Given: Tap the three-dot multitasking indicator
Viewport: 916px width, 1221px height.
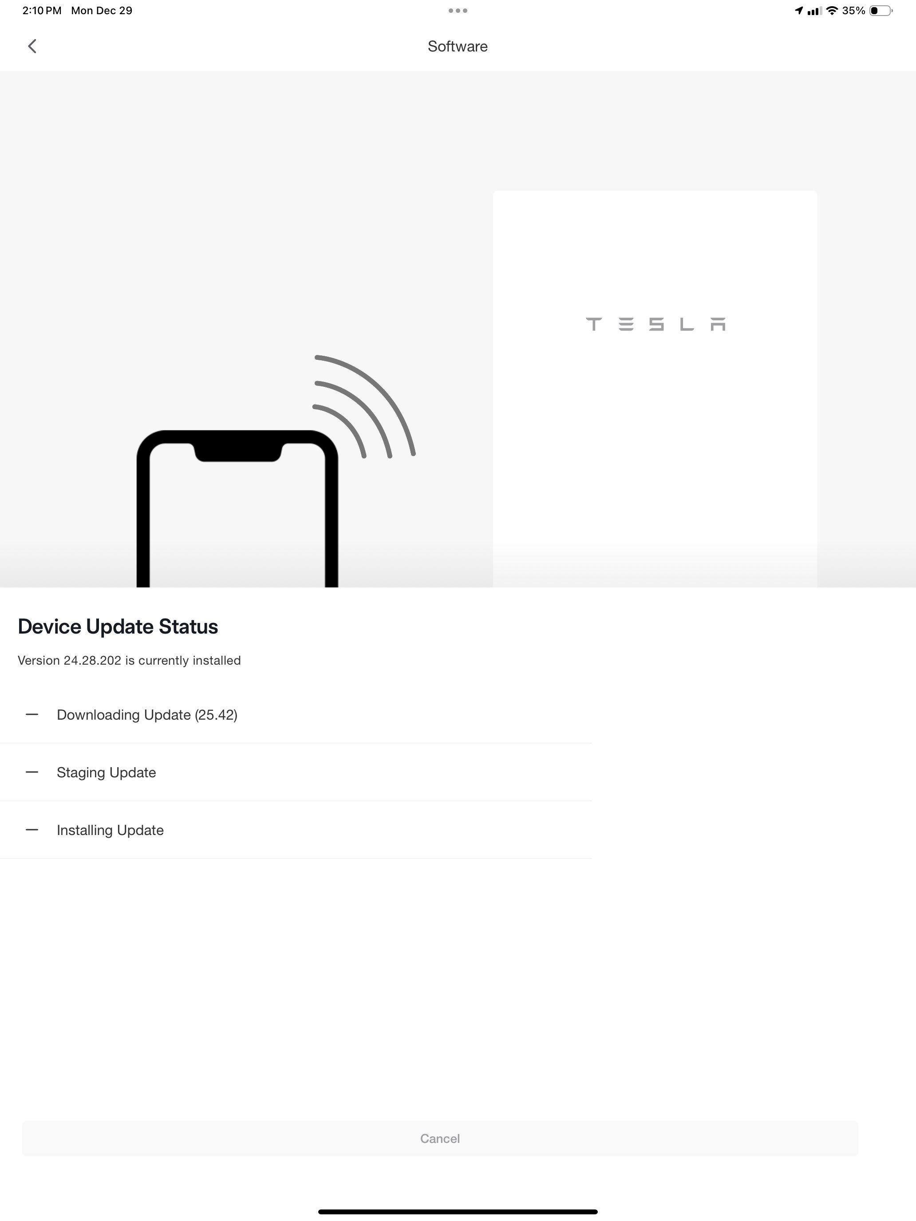Looking at the screenshot, I should 458,11.
